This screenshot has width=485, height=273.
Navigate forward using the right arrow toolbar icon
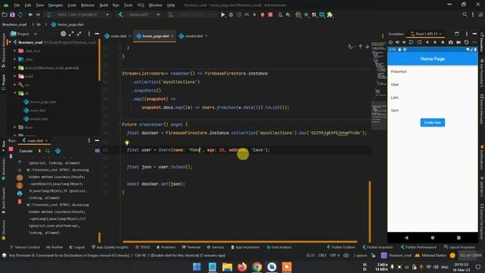[38, 14]
